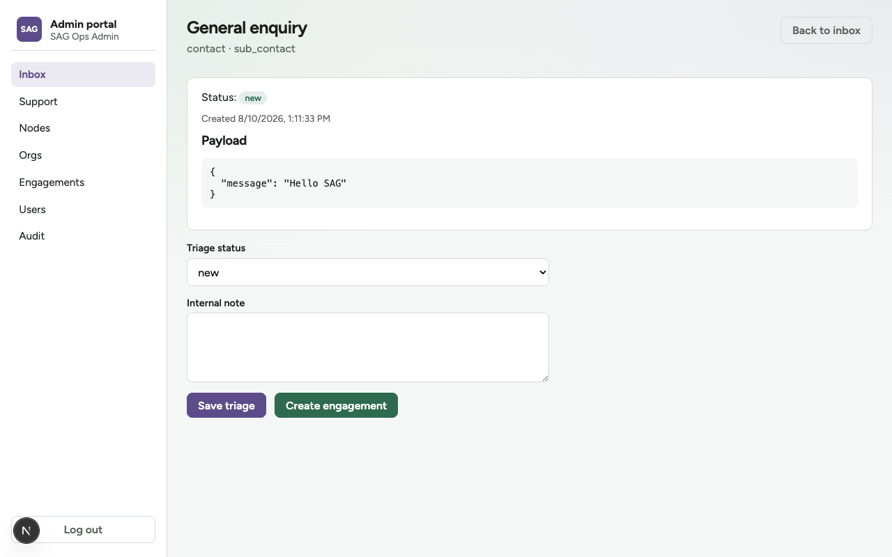892x557 pixels.
Task: Click the JSON payload code block
Action: (x=529, y=183)
